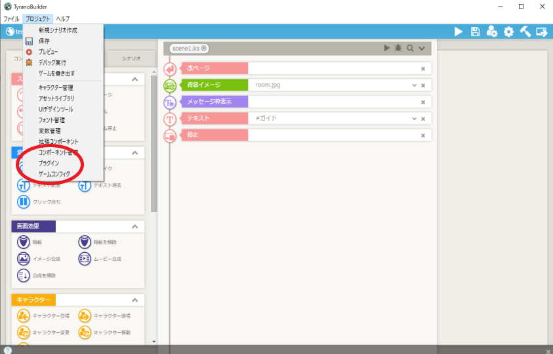
Task: Select the イメージ合成 component icon
Action: (24, 259)
